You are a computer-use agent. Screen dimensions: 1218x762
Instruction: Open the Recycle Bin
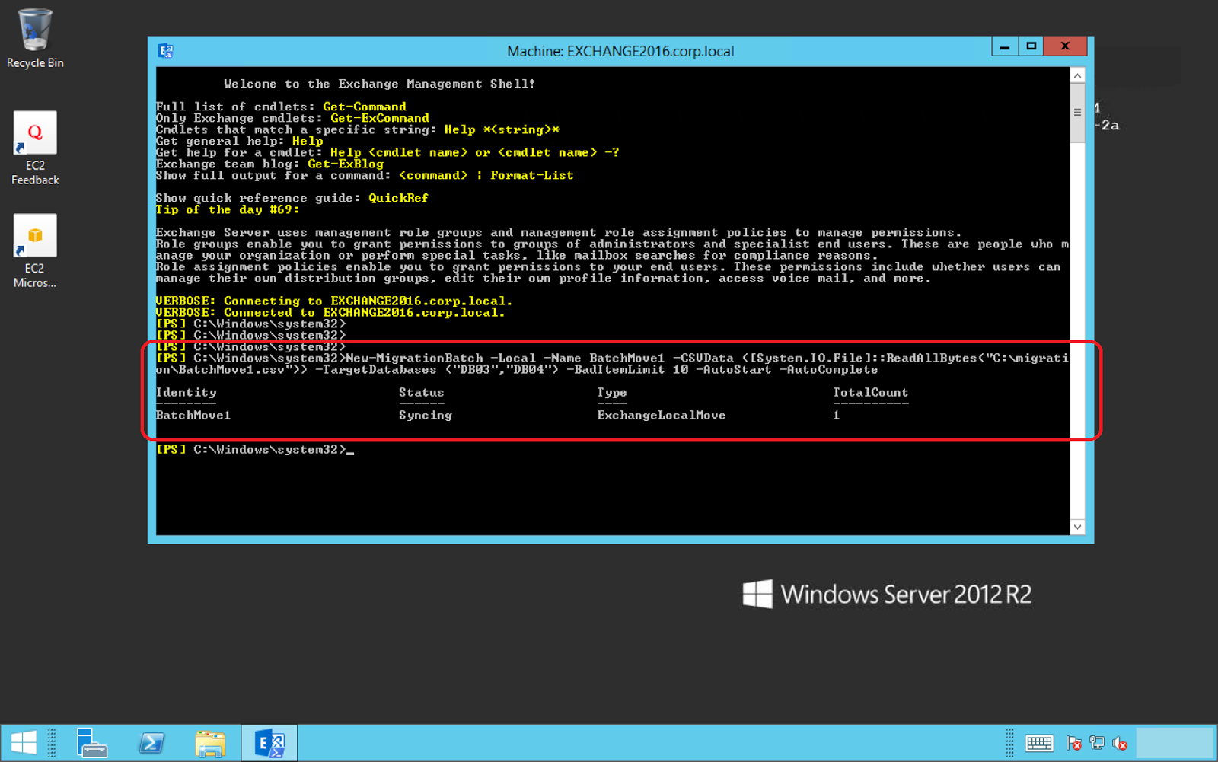point(33,34)
